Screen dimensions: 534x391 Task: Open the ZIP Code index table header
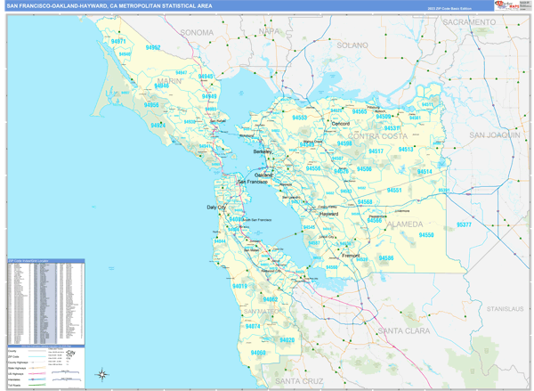tap(44, 262)
